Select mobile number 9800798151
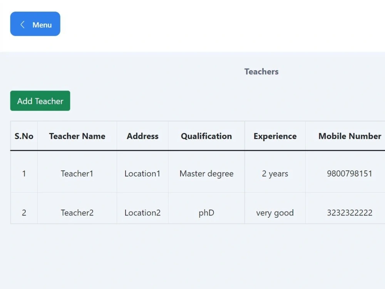The image size is (385, 289). tap(350, 174)
